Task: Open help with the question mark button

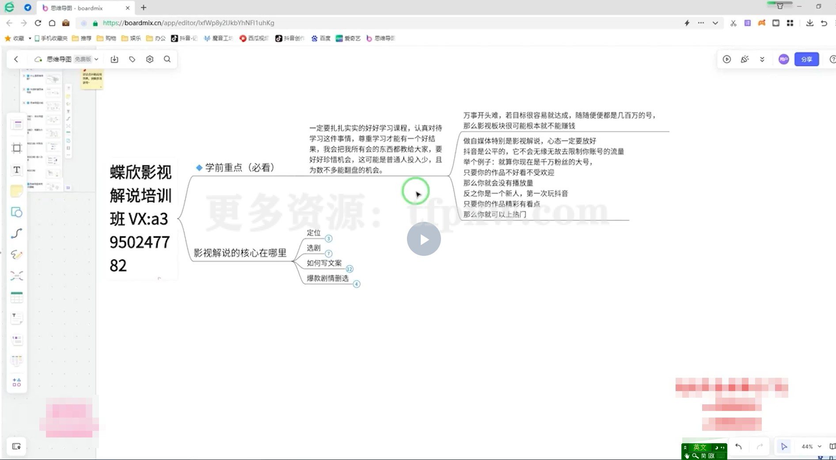Action: (x=832, y=59)
